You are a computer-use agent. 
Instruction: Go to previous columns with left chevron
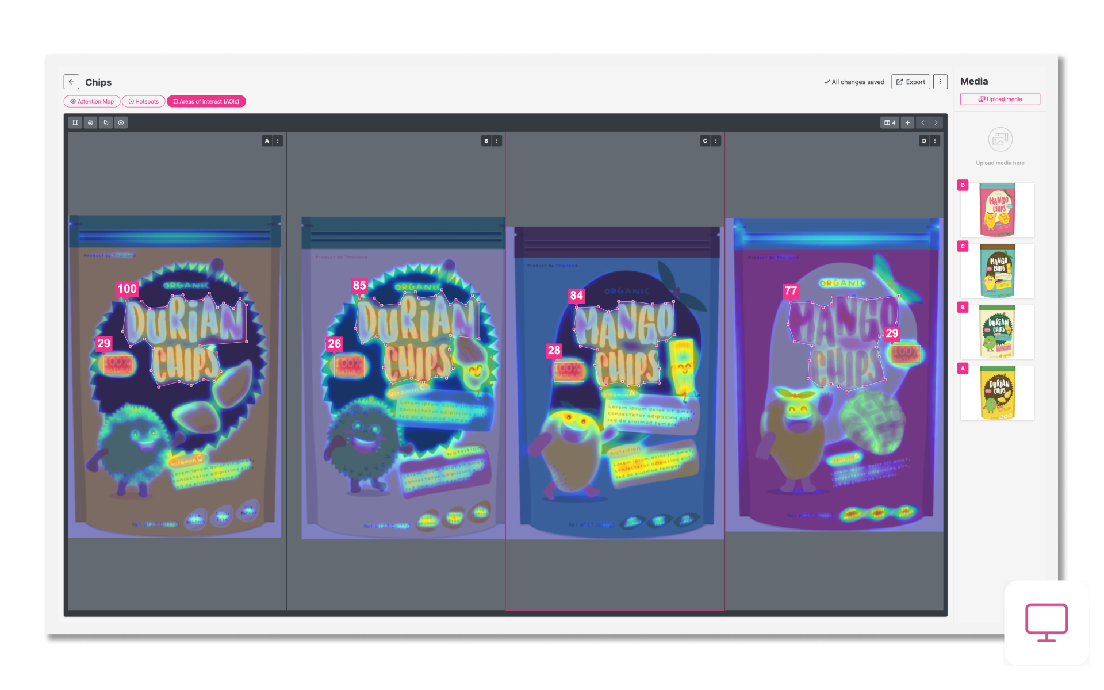click(x=923, y=122)
